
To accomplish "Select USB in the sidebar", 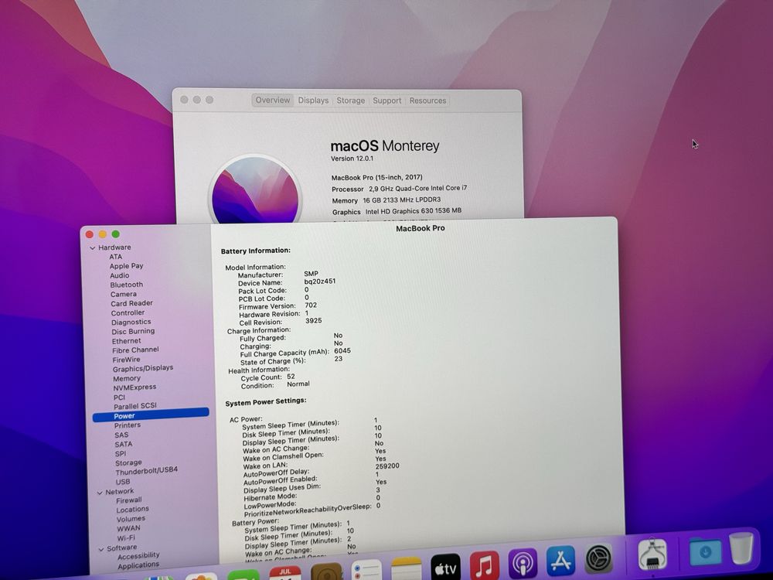I will point(123,482).
